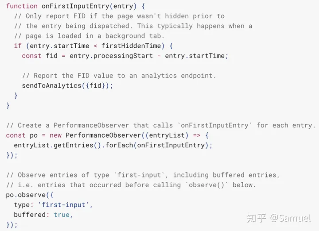
Task: Click the "if" keyword in the condition
Action: click(x=18, y=46)
